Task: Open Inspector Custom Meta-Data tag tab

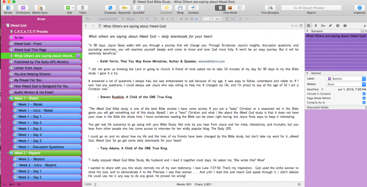Action: [x=330, y=26]
